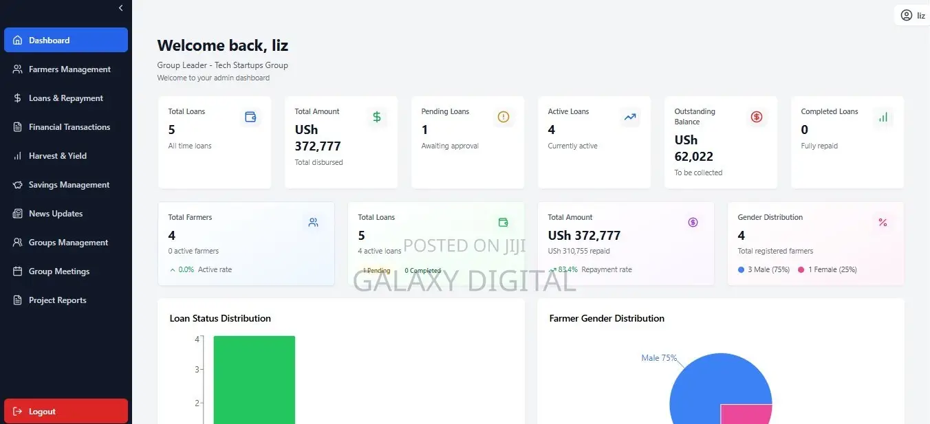Click the trend arrow beside 83.4% Repayment rate
The image size is (930, 424).
552,270
